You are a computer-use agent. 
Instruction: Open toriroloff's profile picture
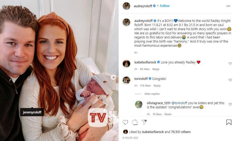click(x=127, y=80)
